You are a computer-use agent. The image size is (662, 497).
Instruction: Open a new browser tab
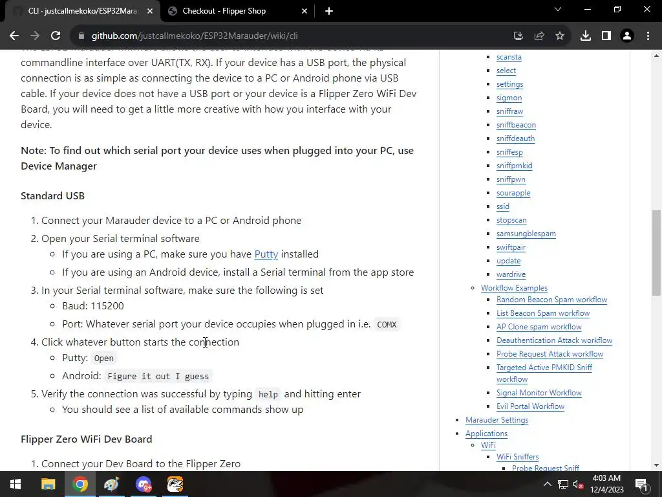click(329, 11)
